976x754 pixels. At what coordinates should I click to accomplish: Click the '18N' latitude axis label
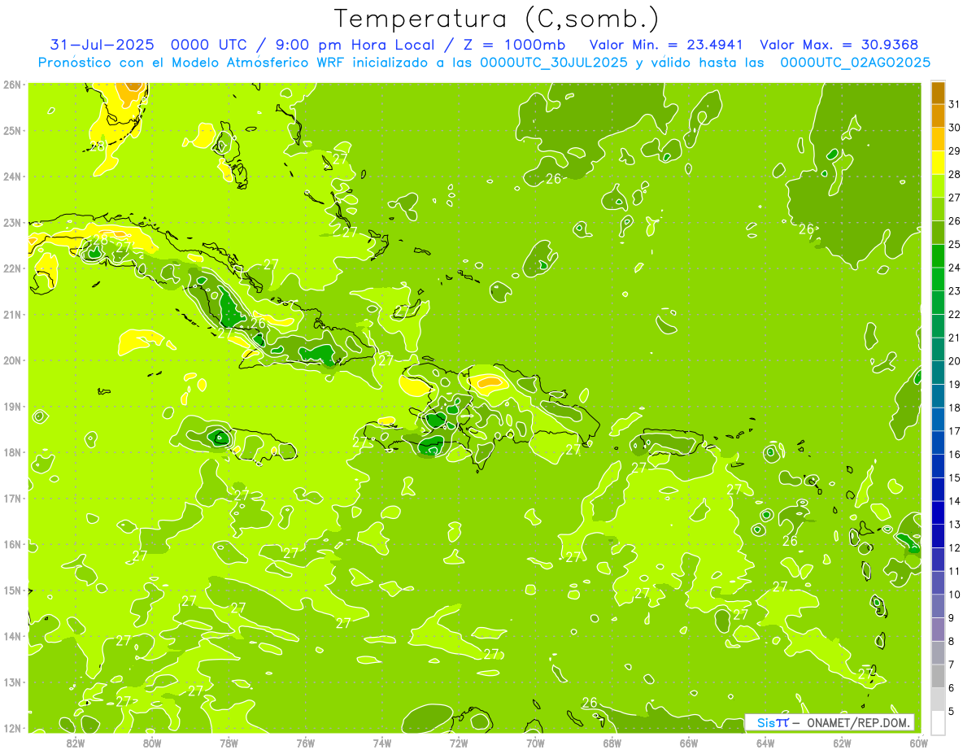(12, 452)
